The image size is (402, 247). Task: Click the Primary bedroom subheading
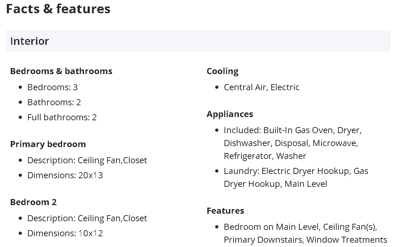(48, 144)
